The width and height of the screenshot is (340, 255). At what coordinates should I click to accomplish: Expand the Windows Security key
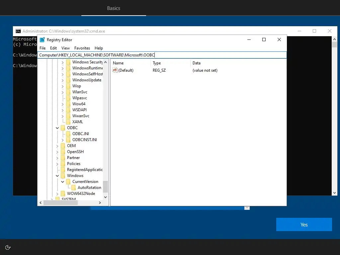(x=62, y=62)
